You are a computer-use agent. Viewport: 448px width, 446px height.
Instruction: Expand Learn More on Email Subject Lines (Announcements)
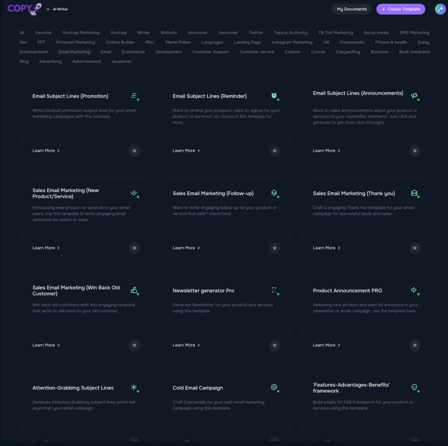(326, 151)
